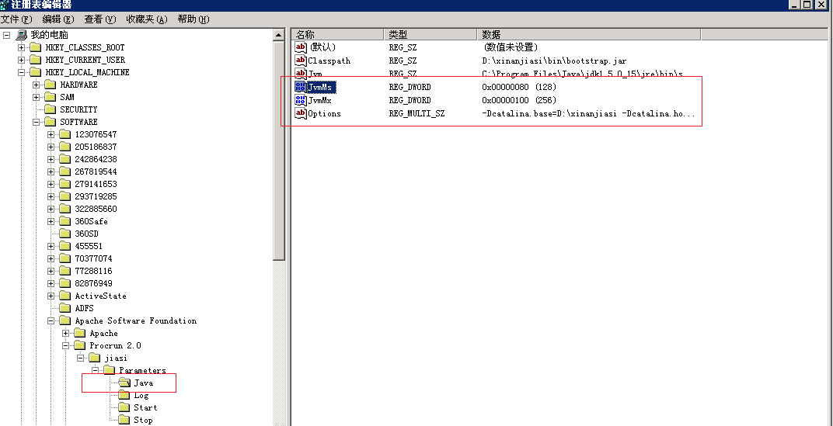
Task: Click the Start folder icon
Action: pos(124,407)
